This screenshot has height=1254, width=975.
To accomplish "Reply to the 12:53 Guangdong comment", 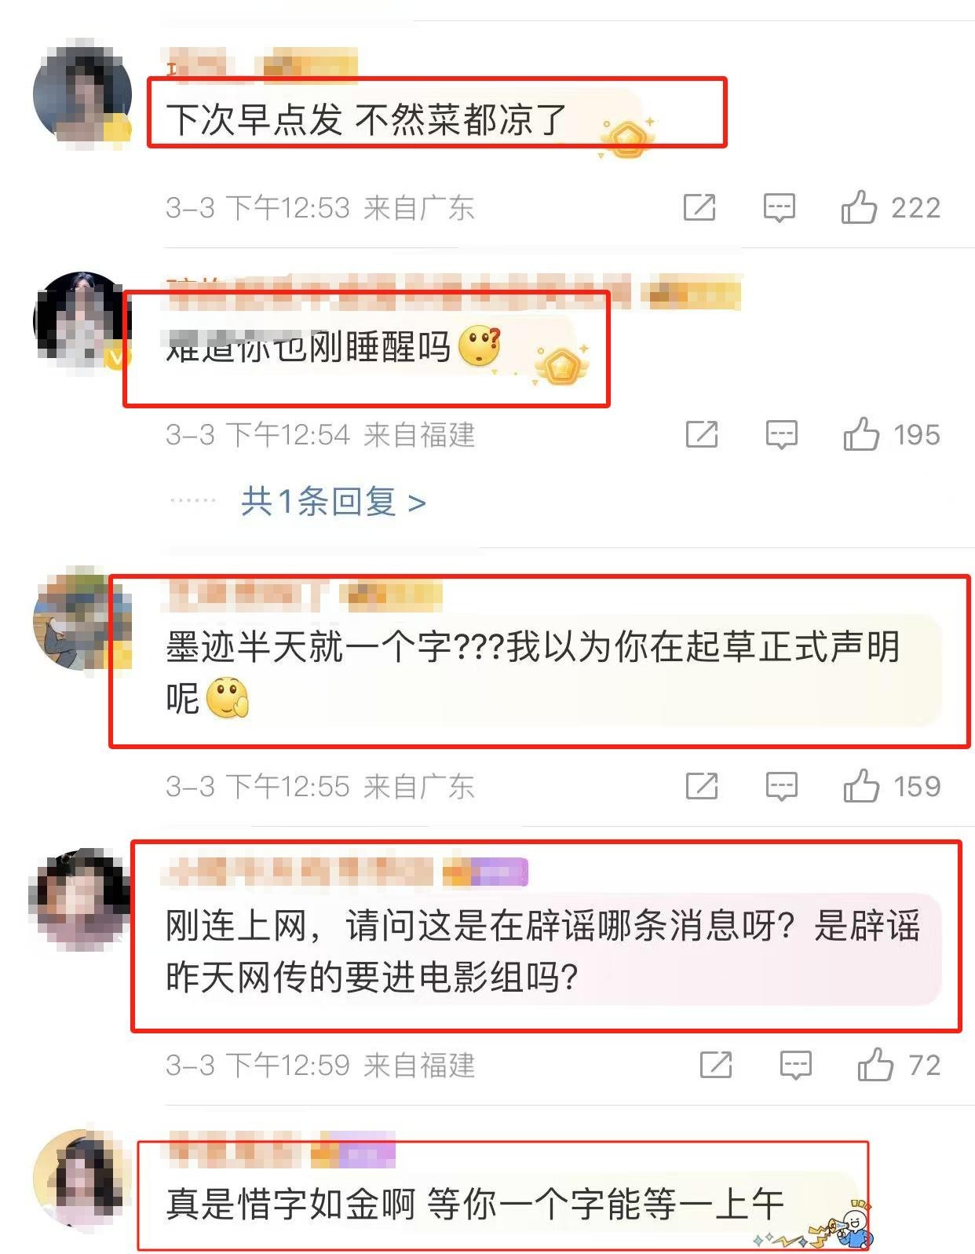I will (780, 208).
